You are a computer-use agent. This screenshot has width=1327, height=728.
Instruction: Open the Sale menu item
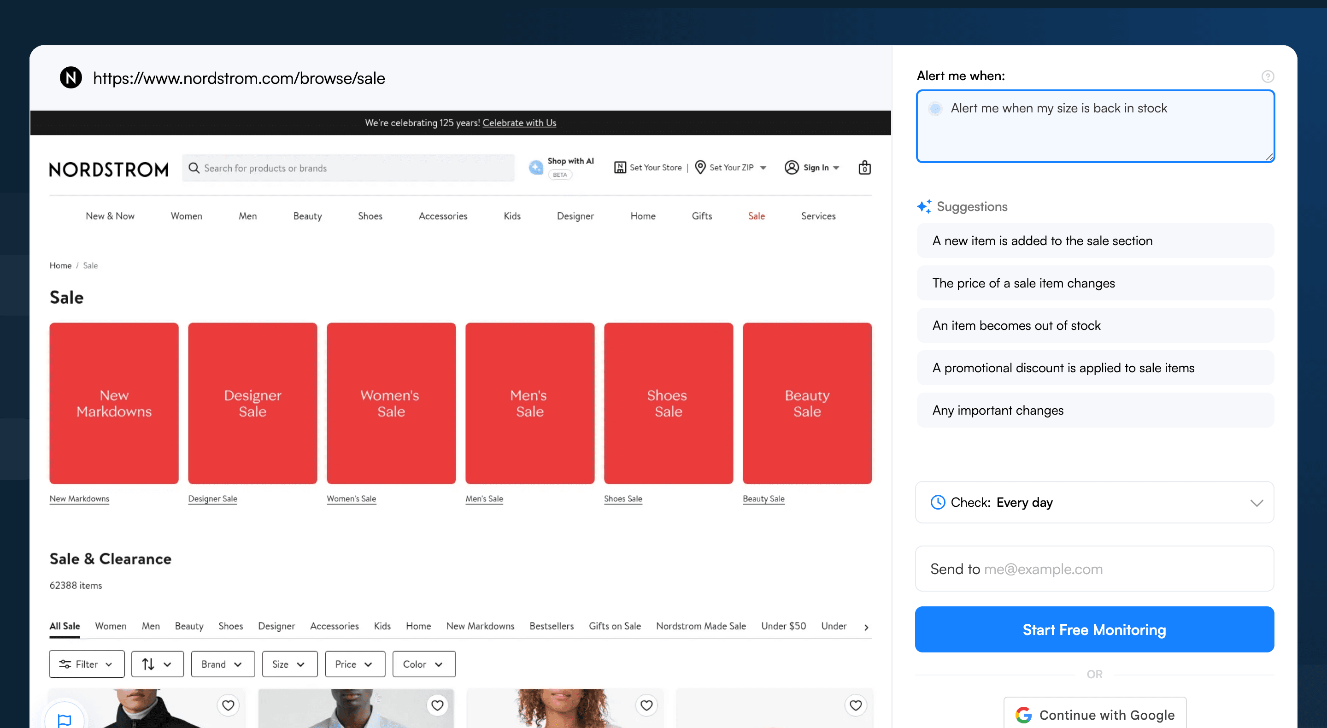tap(756, 216)
